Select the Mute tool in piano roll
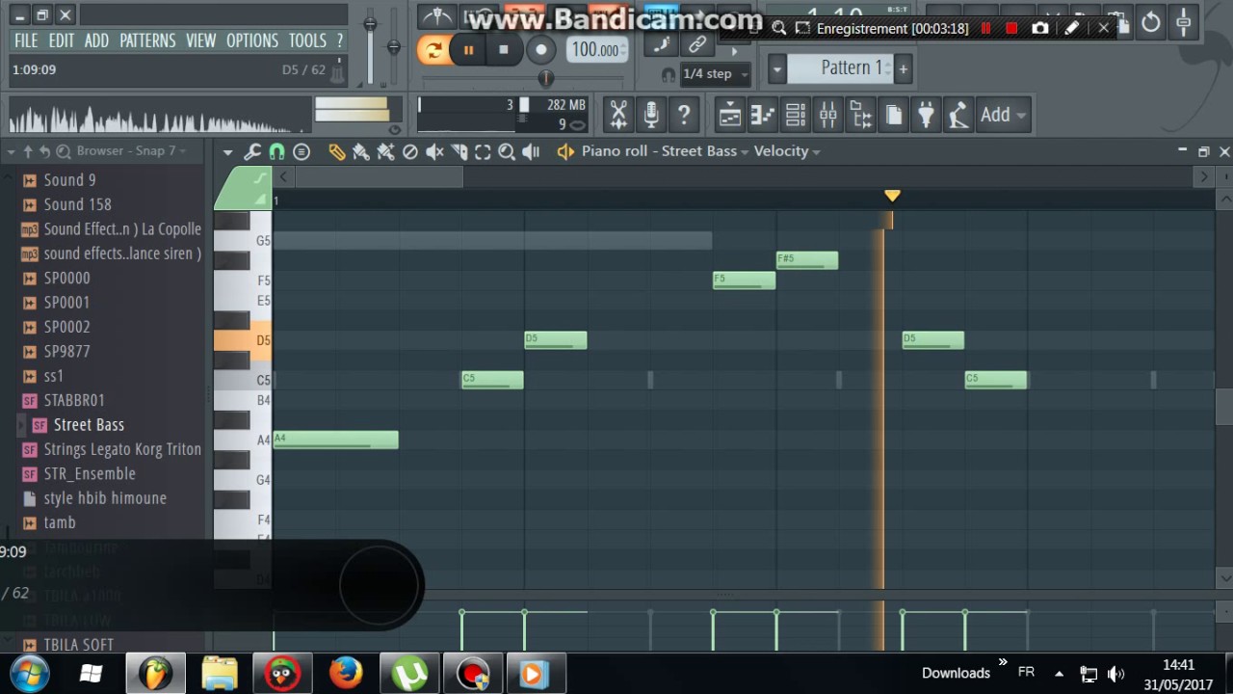This screenshot has width=1233, height=694. tap(434, 151)
